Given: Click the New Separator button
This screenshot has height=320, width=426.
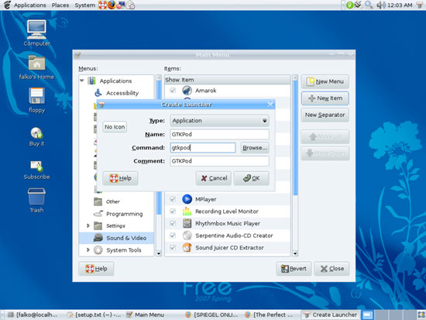Looking at the screenshot, I should coord(325,115).
